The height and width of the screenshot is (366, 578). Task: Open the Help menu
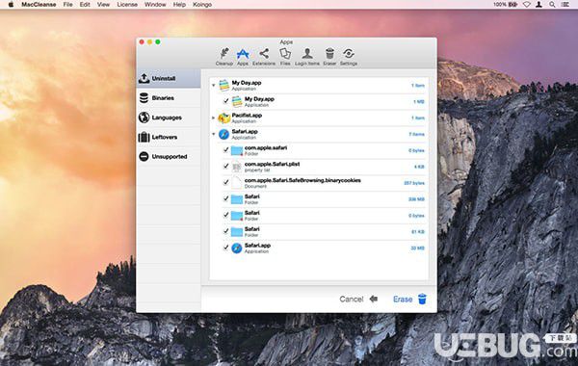(179, 5)
